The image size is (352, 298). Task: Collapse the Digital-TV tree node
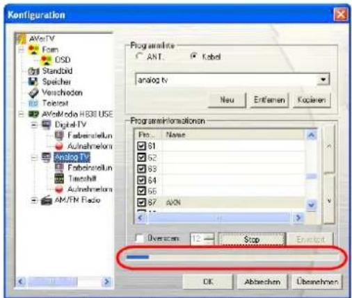tap(34, 125)
